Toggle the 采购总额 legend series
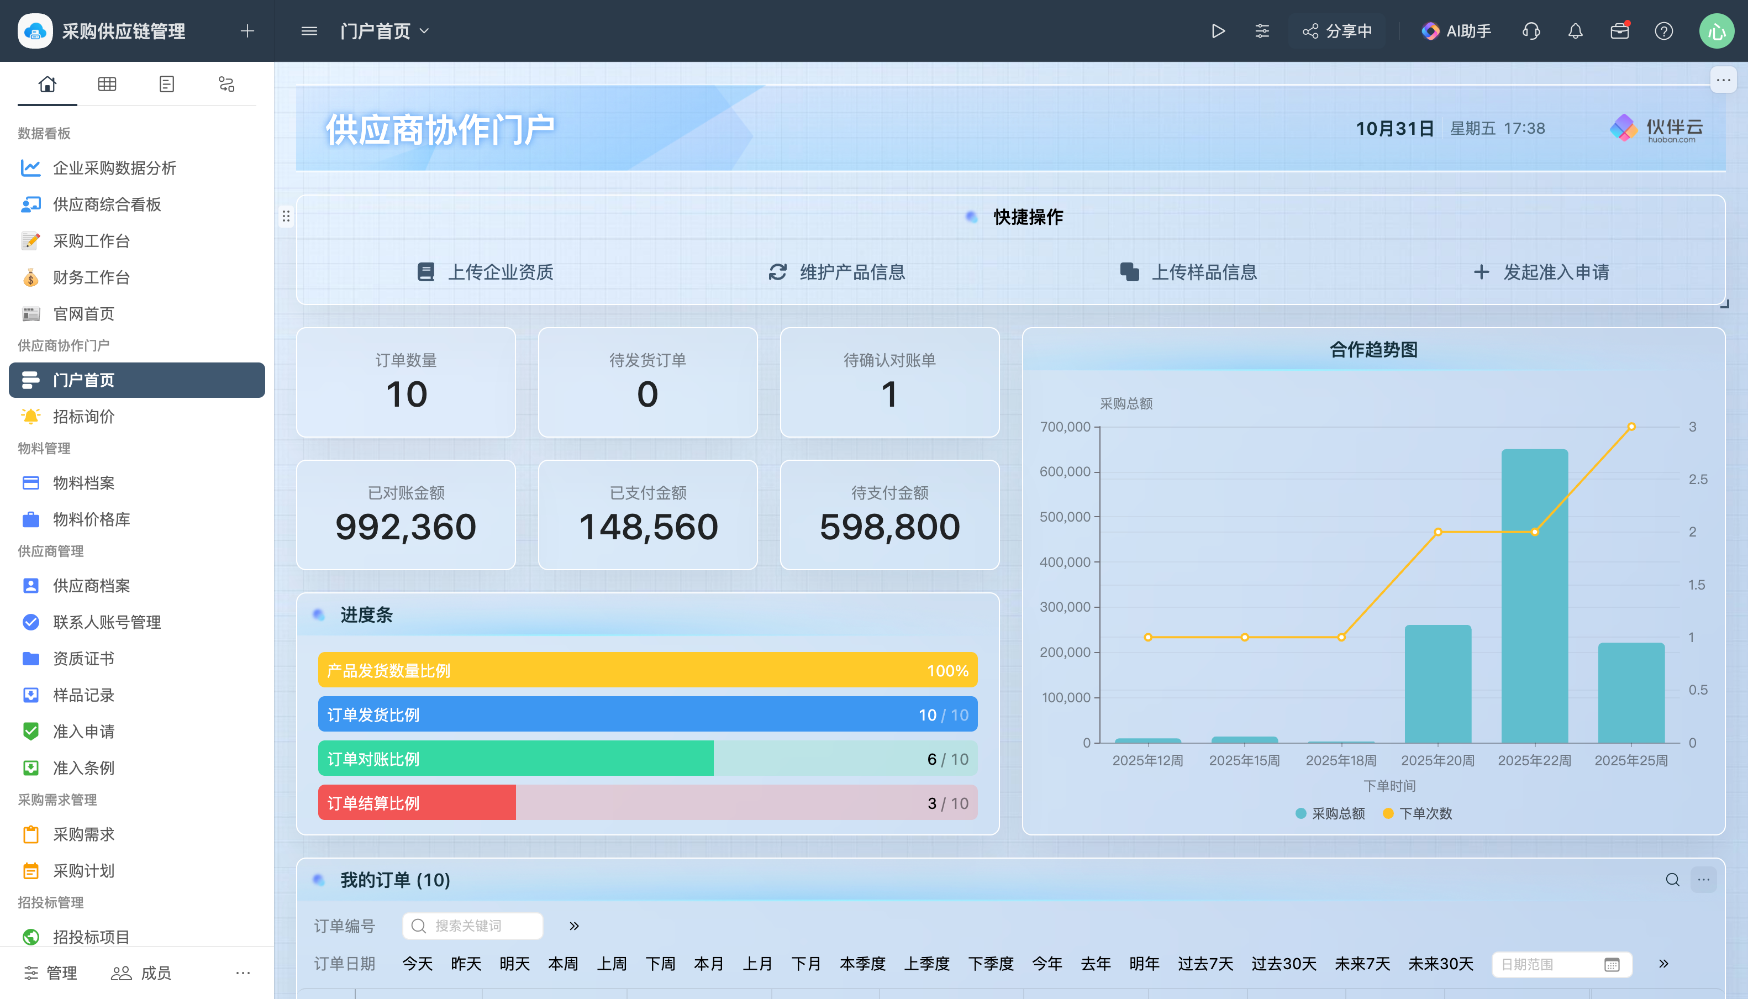The image size is (1748, 999). (x=1330, y=813)
